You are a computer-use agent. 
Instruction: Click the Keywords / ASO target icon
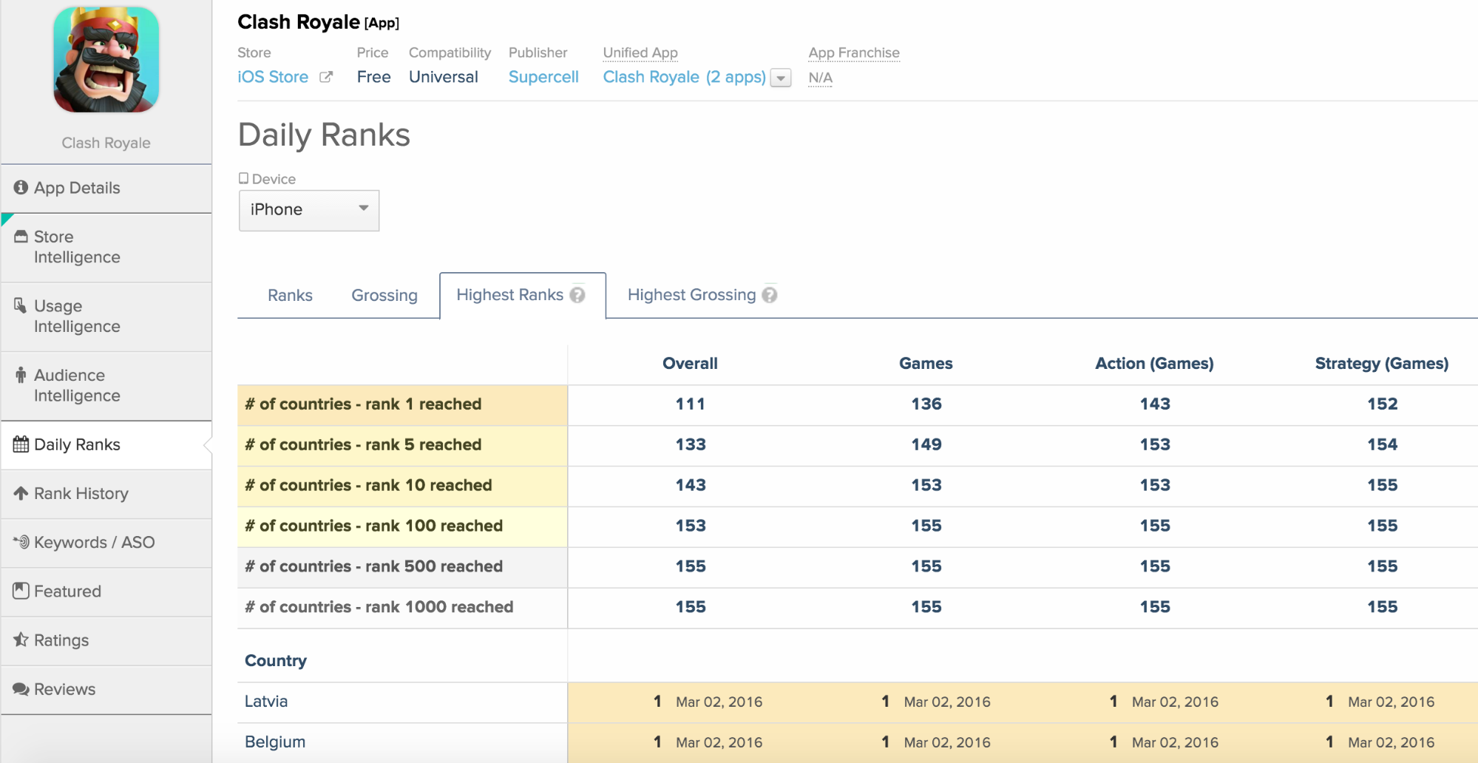tap(21, 542)
